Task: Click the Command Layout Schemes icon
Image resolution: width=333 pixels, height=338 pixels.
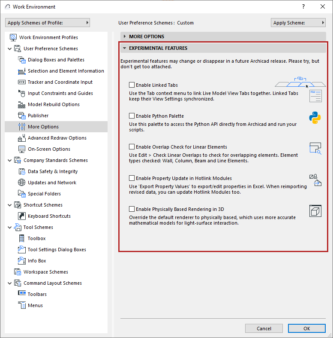Action: 18,283
